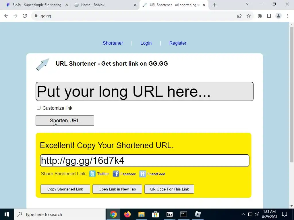
Task: Click the long URL input field
Action: (145, 91)
